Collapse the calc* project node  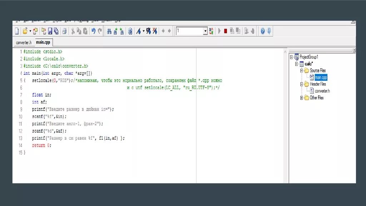(x=296, y=64)
